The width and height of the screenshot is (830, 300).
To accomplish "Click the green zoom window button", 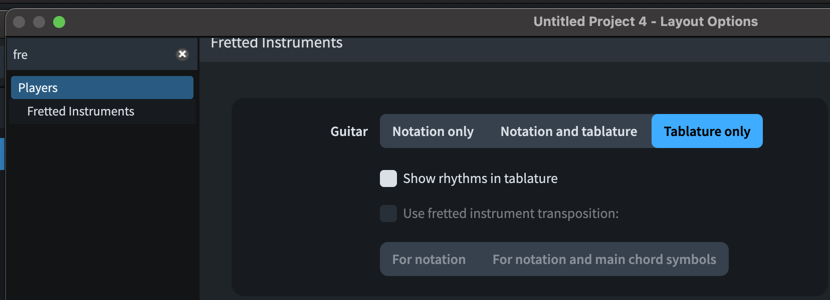I will click(59, 22).
